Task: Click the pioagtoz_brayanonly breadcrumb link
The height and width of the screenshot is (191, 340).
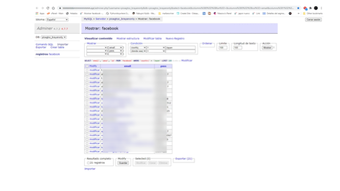Action: click(122, 19)
